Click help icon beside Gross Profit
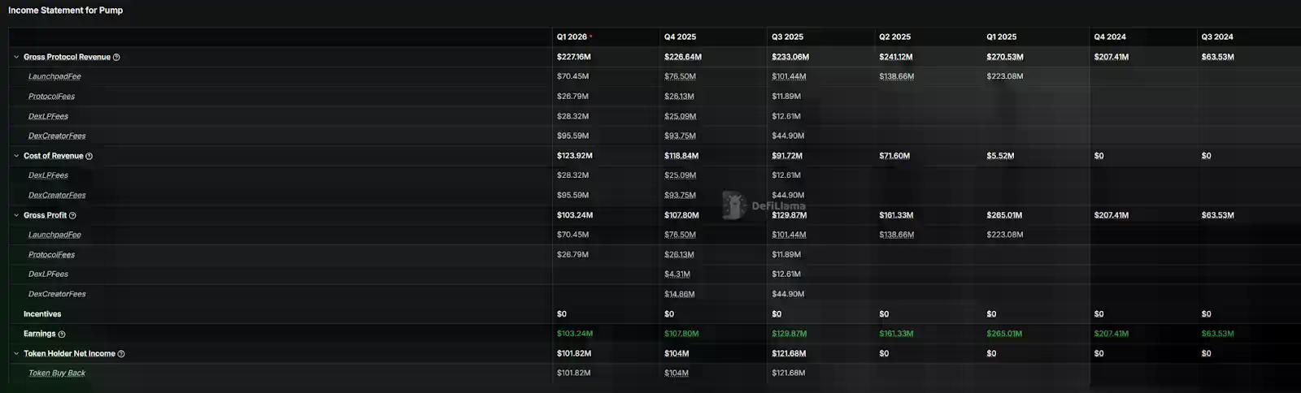This screenshot has width=1301, height=393. click(x=72, y=216)
